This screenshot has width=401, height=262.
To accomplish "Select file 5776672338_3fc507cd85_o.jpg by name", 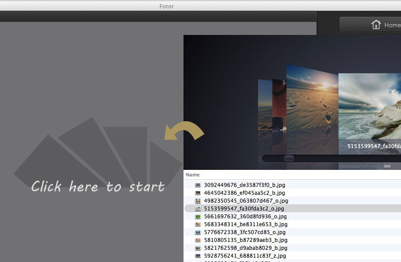I will (245, 232).
